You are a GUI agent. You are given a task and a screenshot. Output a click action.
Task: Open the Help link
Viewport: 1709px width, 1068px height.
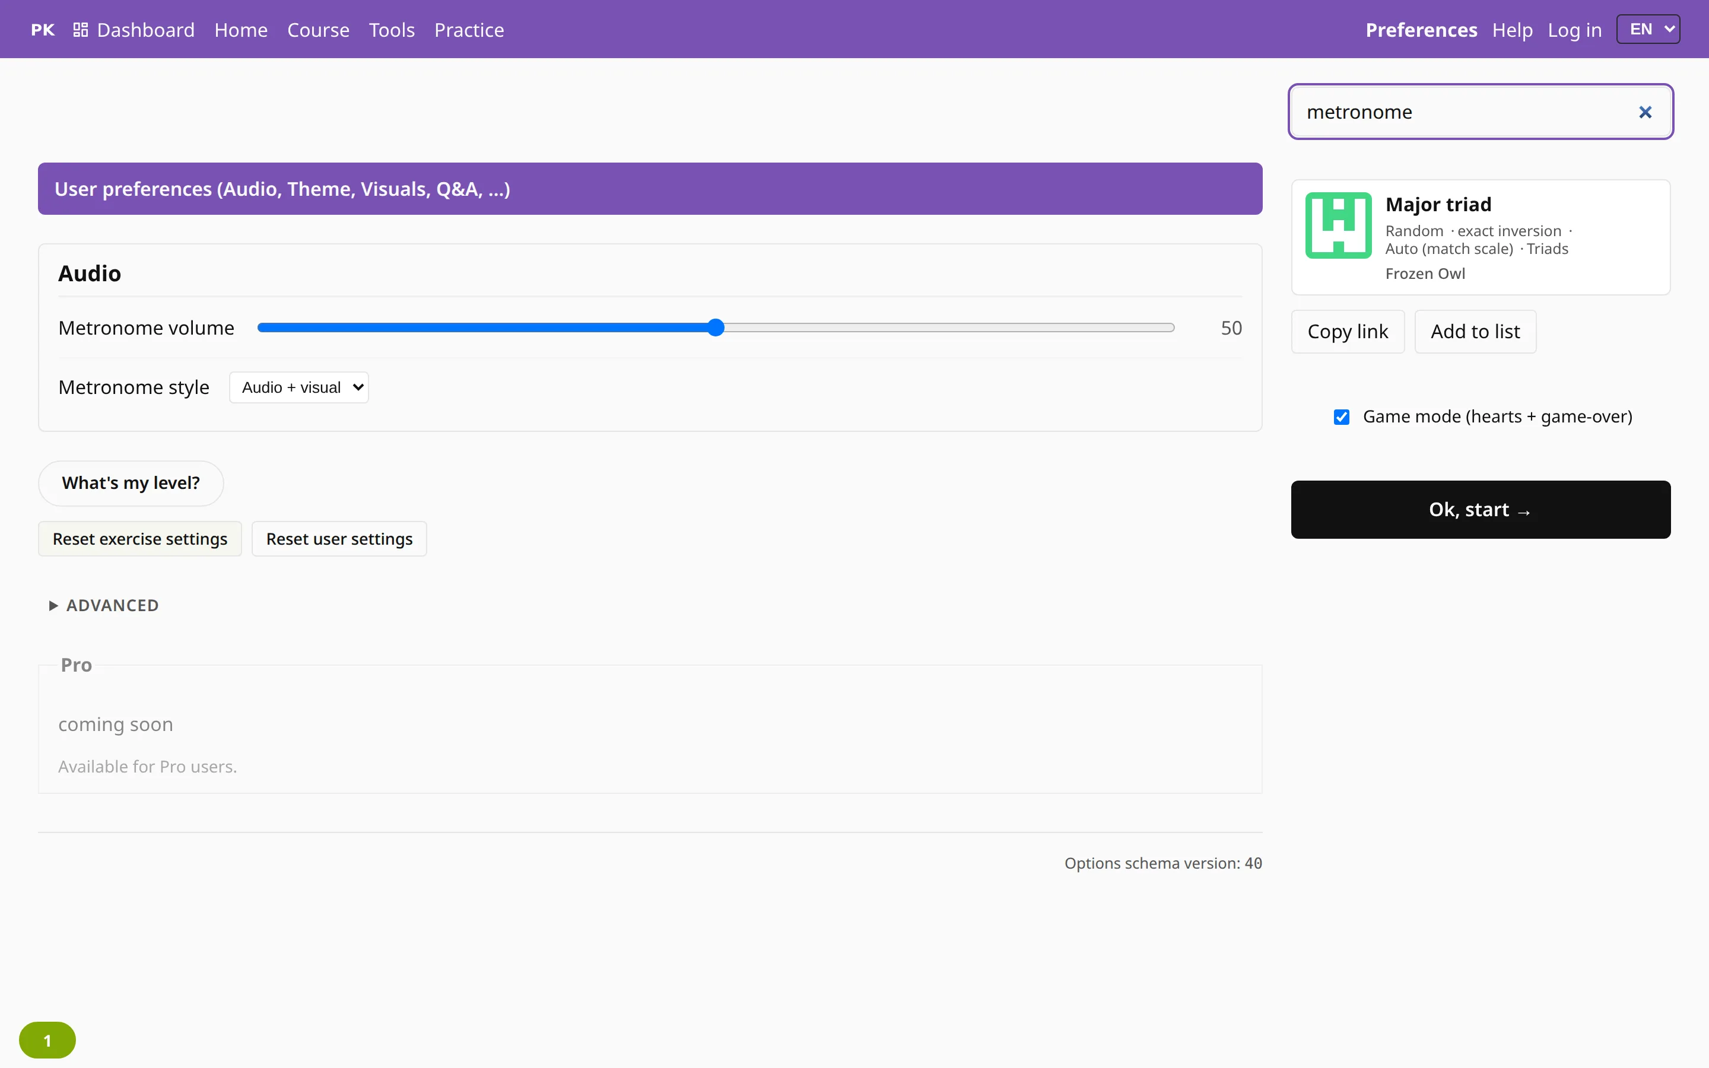pos(1512,30)
